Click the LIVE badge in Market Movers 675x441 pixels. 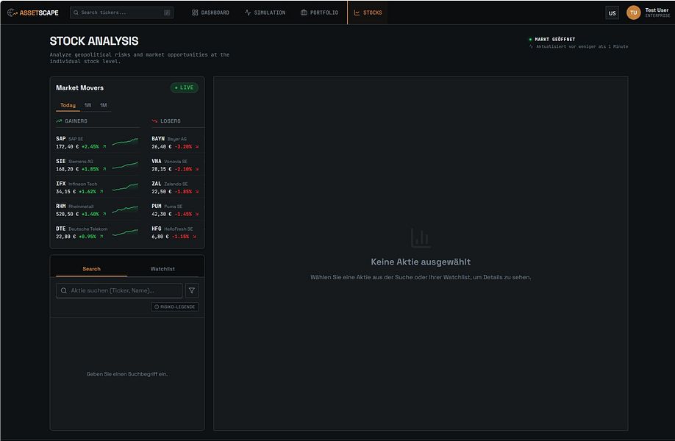coord(185,87)
